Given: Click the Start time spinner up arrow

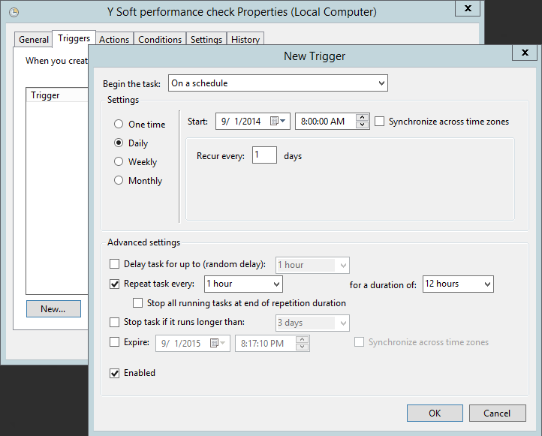Looking at the screenshot, I should pyautogui.click(x=363, y=118).
